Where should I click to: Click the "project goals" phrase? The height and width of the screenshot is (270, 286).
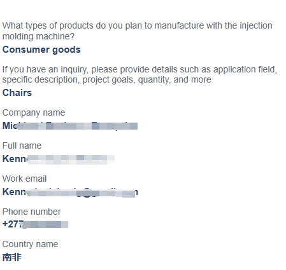coord(109,80)
